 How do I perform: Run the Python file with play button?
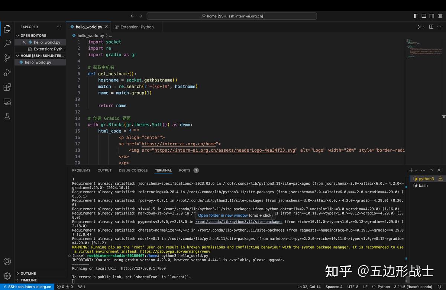tap(419, 27)
